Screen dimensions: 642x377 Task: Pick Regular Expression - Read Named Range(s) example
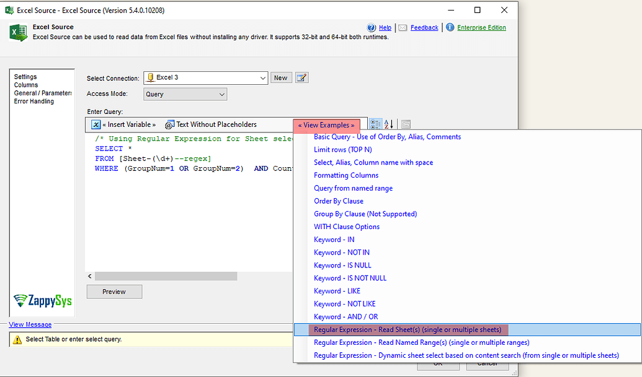(422, 343)
